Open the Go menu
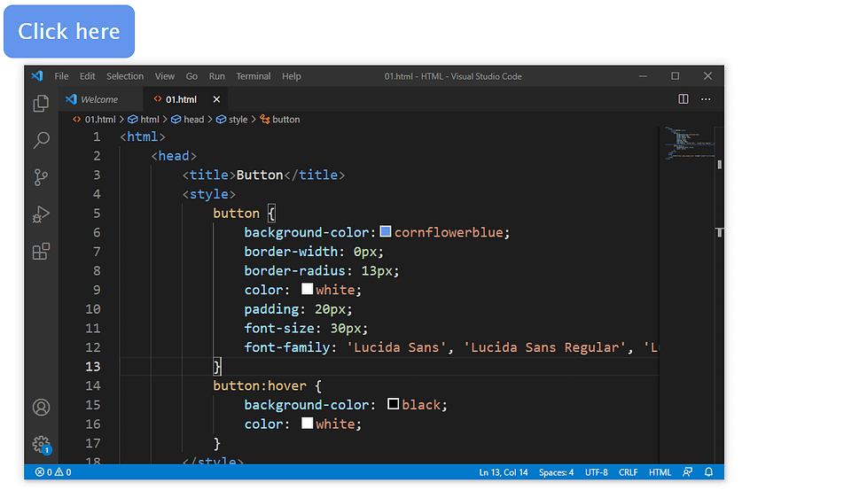Screen dimensions: 867x498 pyautogui.click(x=191, y=76)
